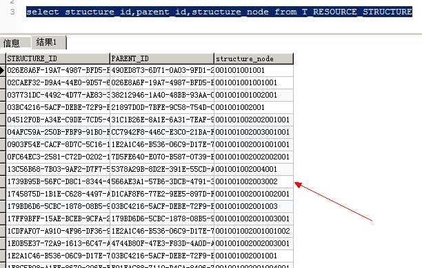Select structure_node value 001001001001
The width and height of the screenshot is (422, 268).
click(254, 71)
